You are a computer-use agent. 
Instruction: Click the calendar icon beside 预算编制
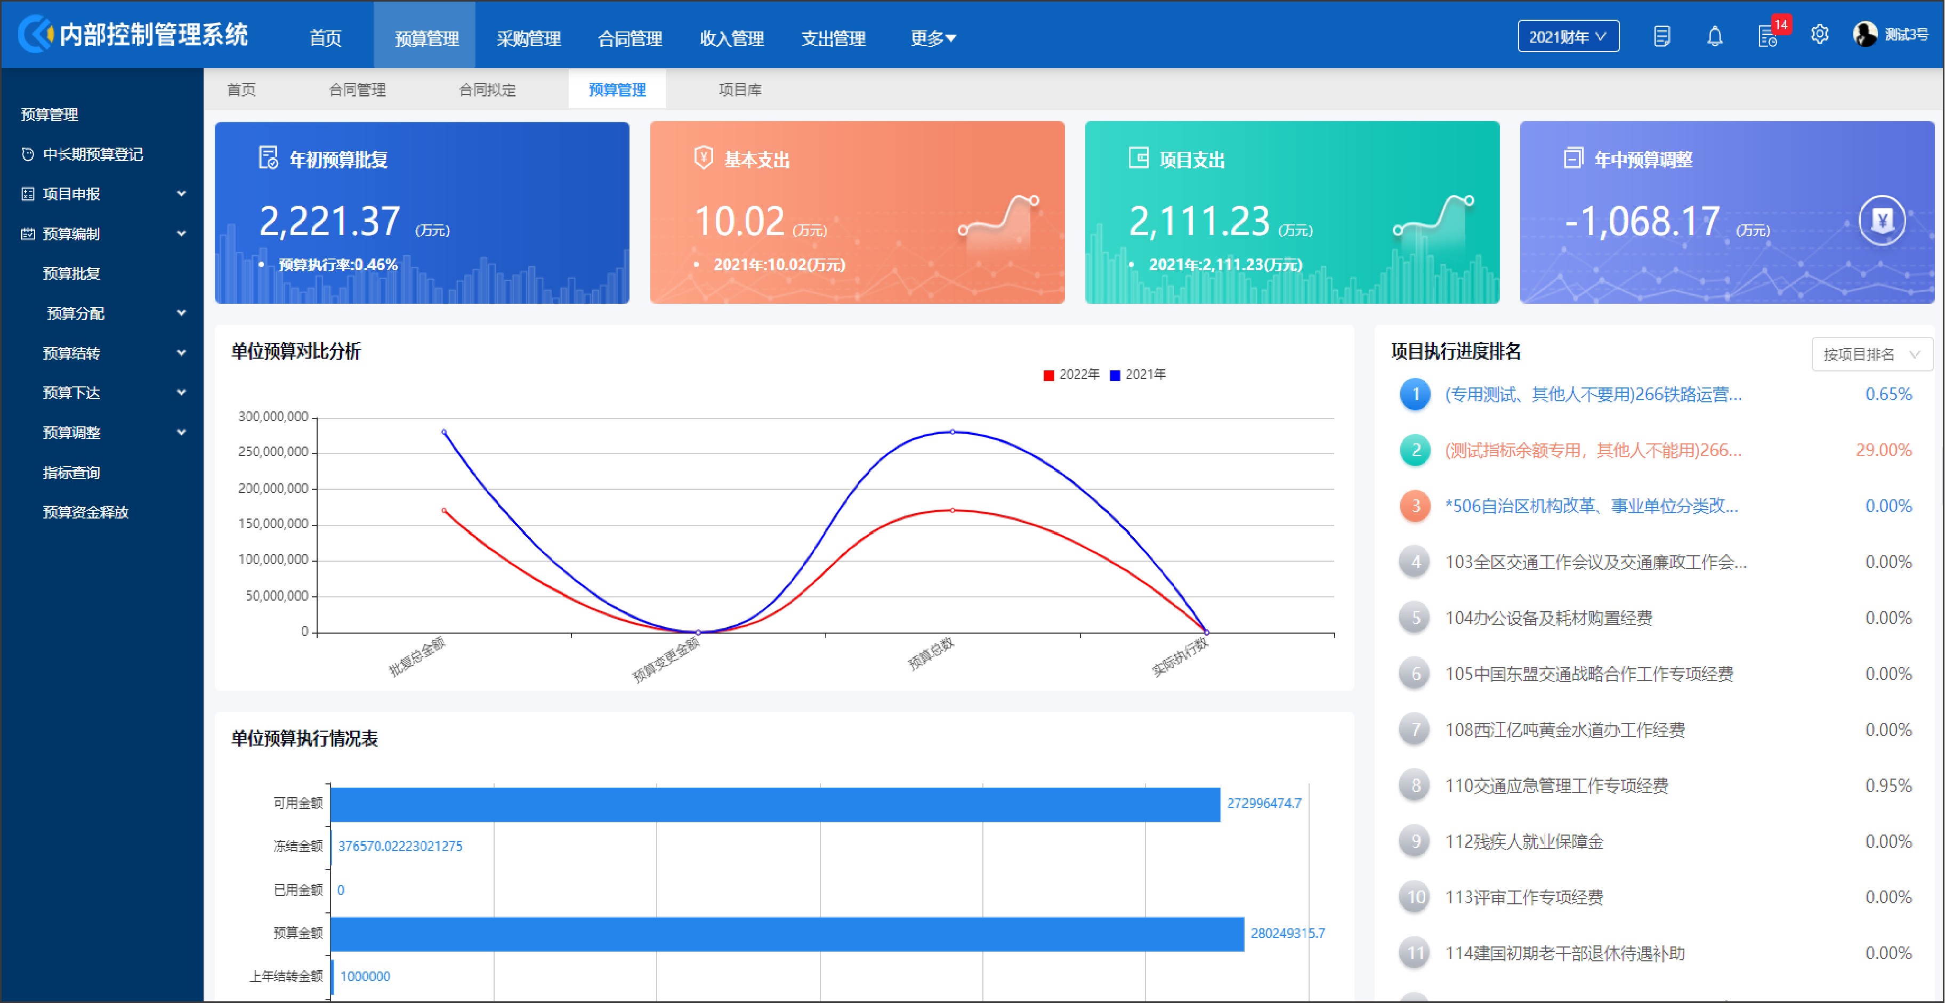[x=28, y=234]
